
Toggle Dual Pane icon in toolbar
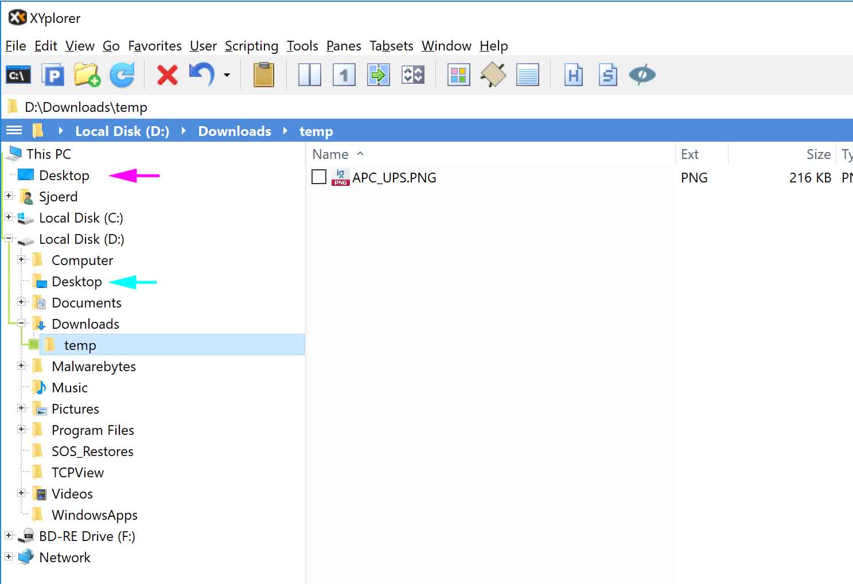(x=310, y=75)
